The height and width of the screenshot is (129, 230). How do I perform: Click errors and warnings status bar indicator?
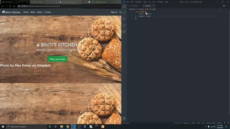point(126,123)
